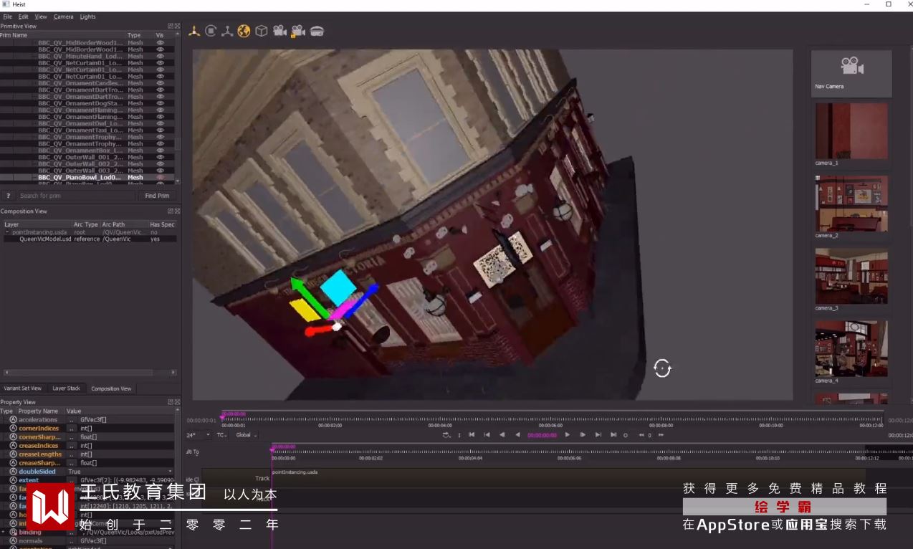
Task: Click the VR headset icon
Action: [317, 31]
